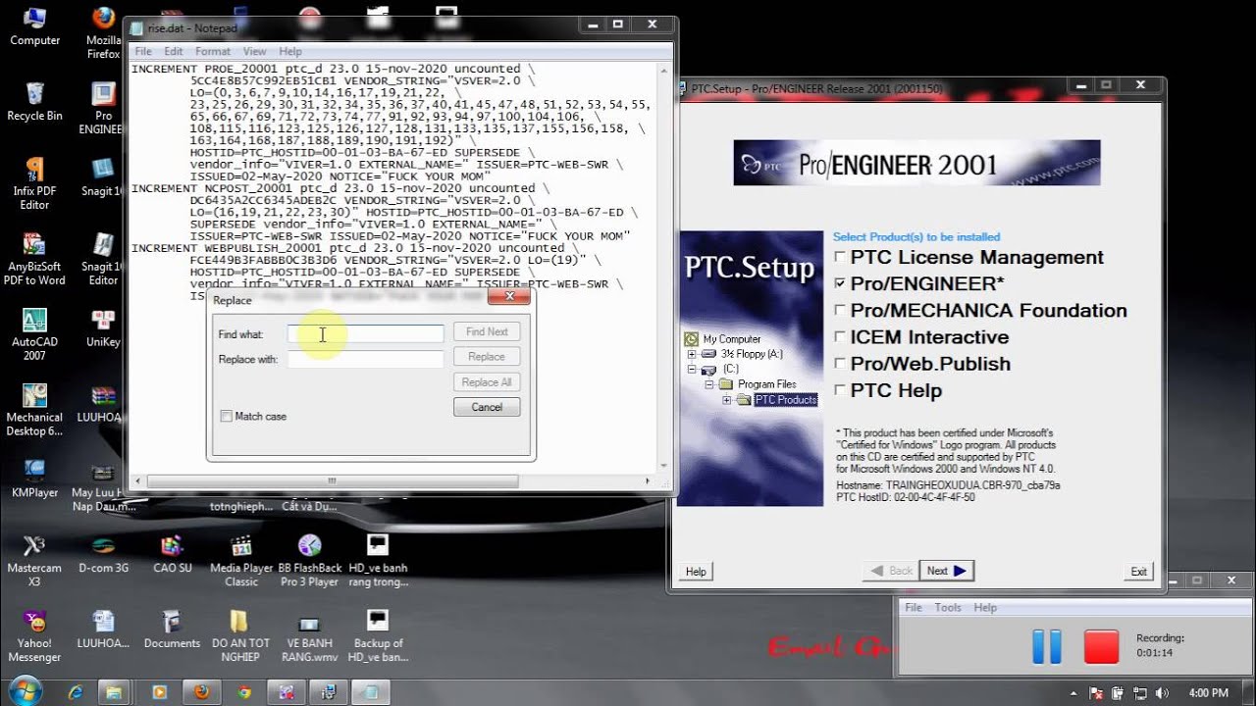
Task: Open Windows Media Player taskbar icon
Action: coord(159,692)
